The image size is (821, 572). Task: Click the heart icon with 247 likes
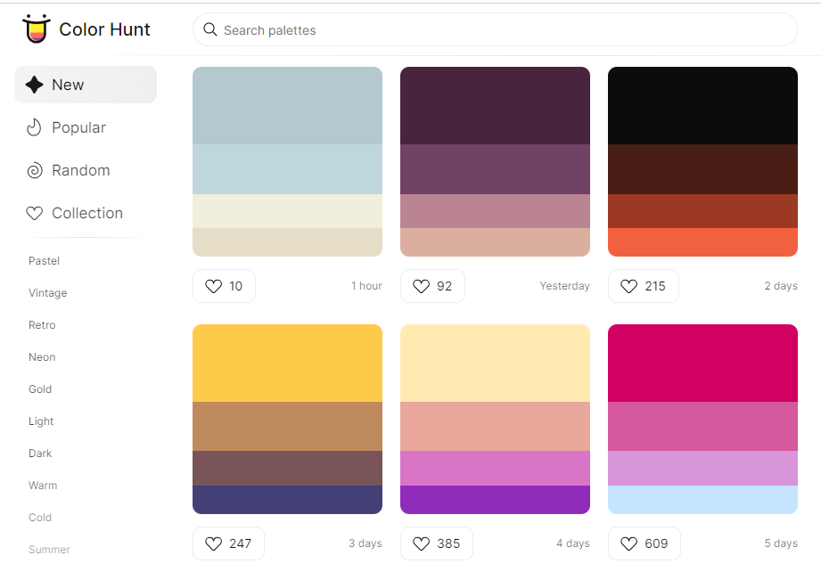[x=213, y=543]
